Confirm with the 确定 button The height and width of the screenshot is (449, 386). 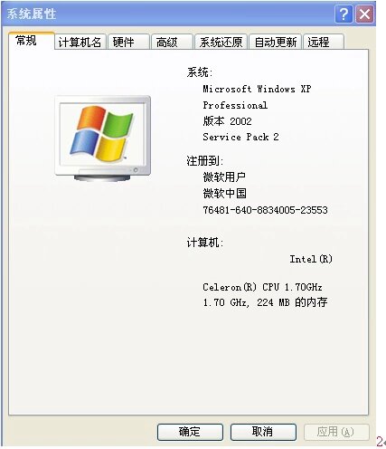point(190,432)
